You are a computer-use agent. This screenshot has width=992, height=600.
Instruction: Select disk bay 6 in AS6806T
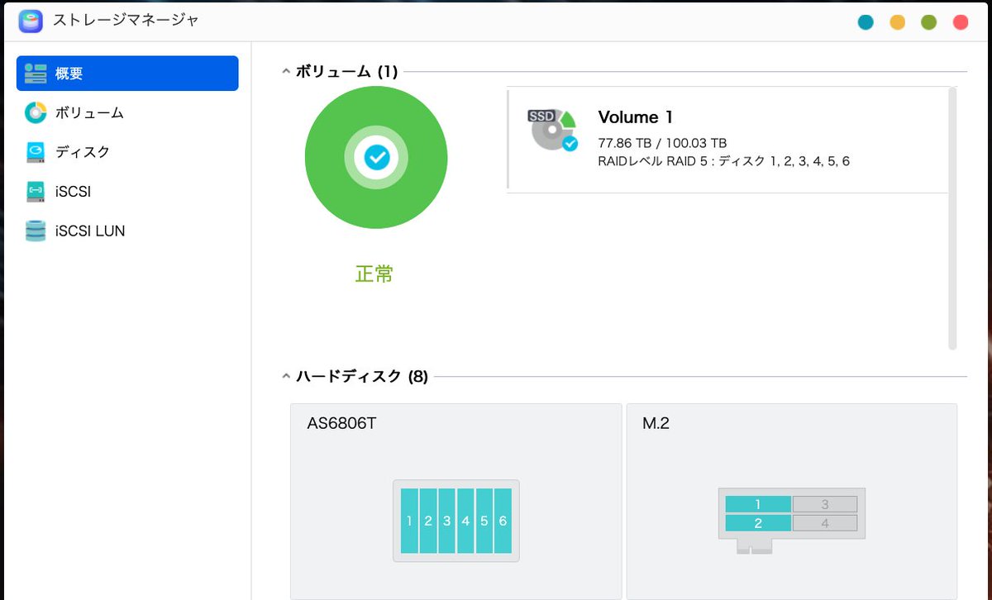click(x=503, y=521)
